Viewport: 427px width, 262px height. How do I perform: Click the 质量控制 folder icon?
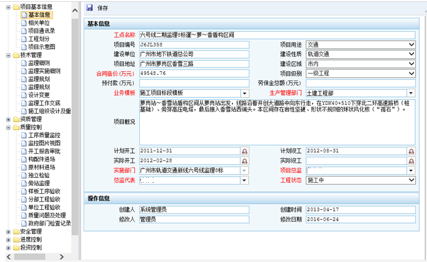[15, 127]
